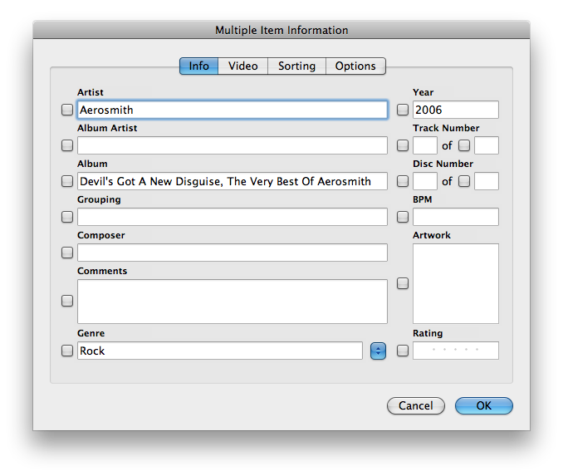Click the Disc Number first field
This screenshot has width=563, height=476.
pyautogui.click(x=425, y=181)
